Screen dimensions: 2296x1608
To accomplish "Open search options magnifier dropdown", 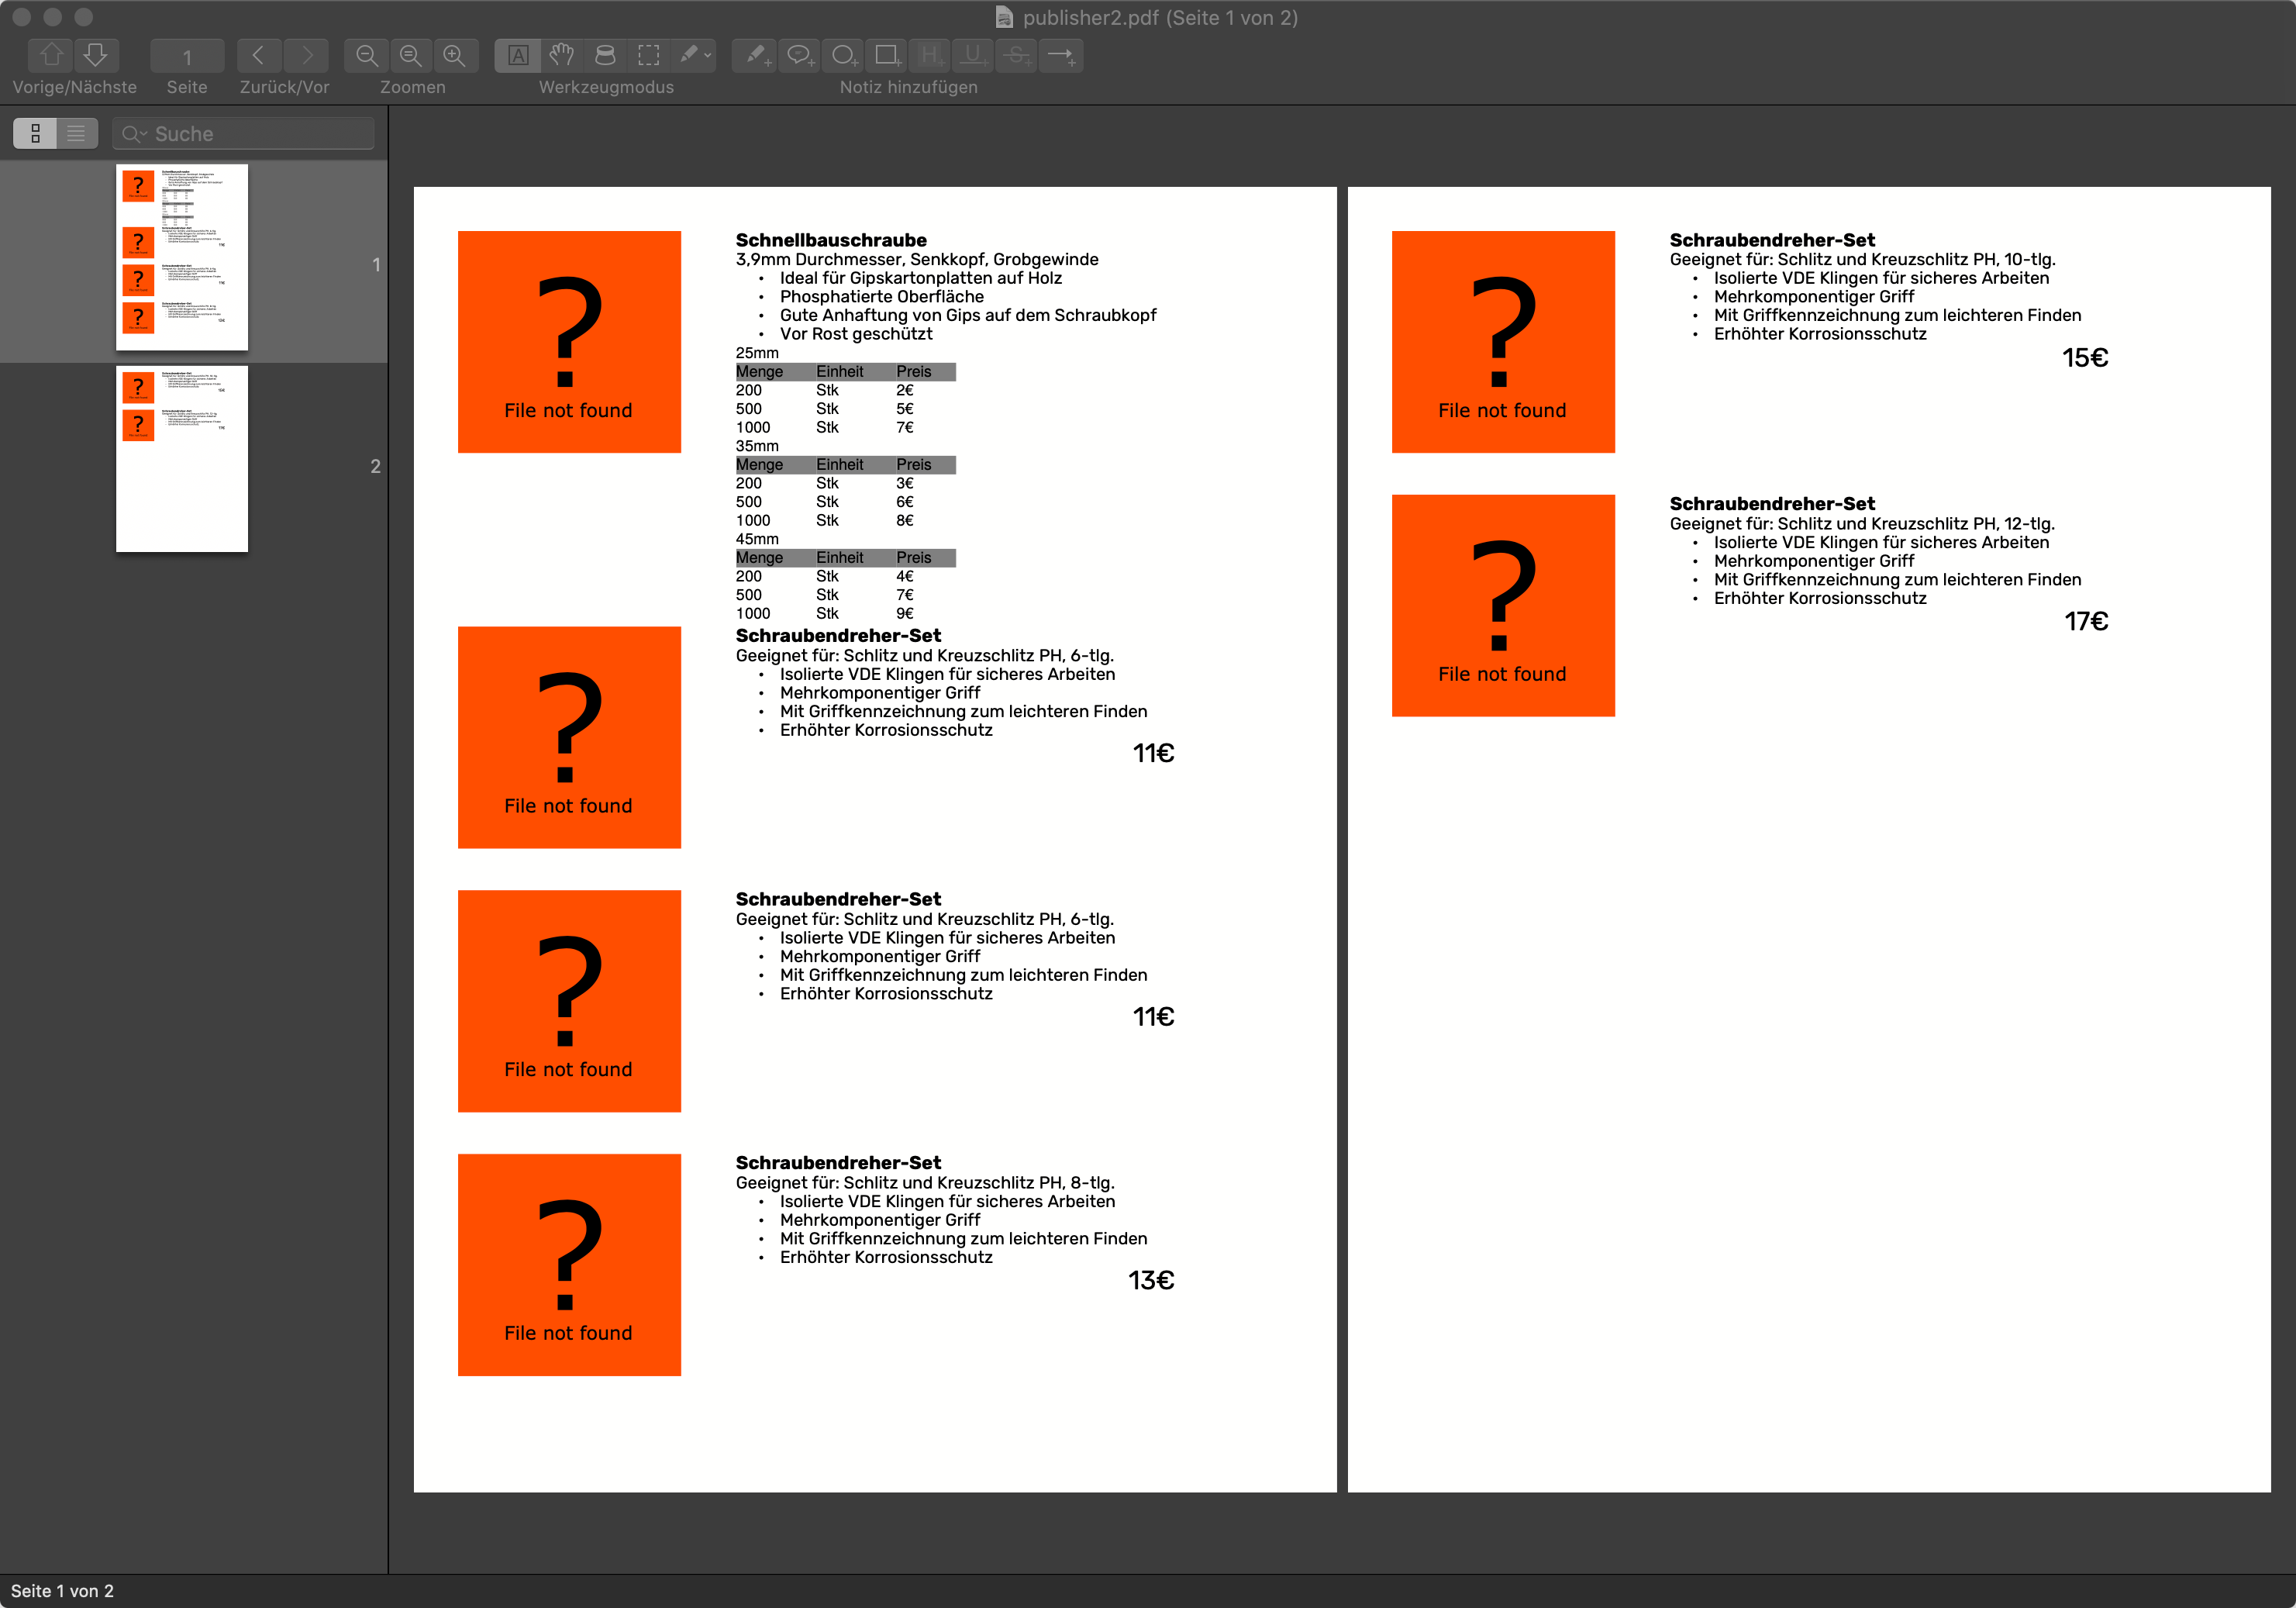I will (135, 133).
